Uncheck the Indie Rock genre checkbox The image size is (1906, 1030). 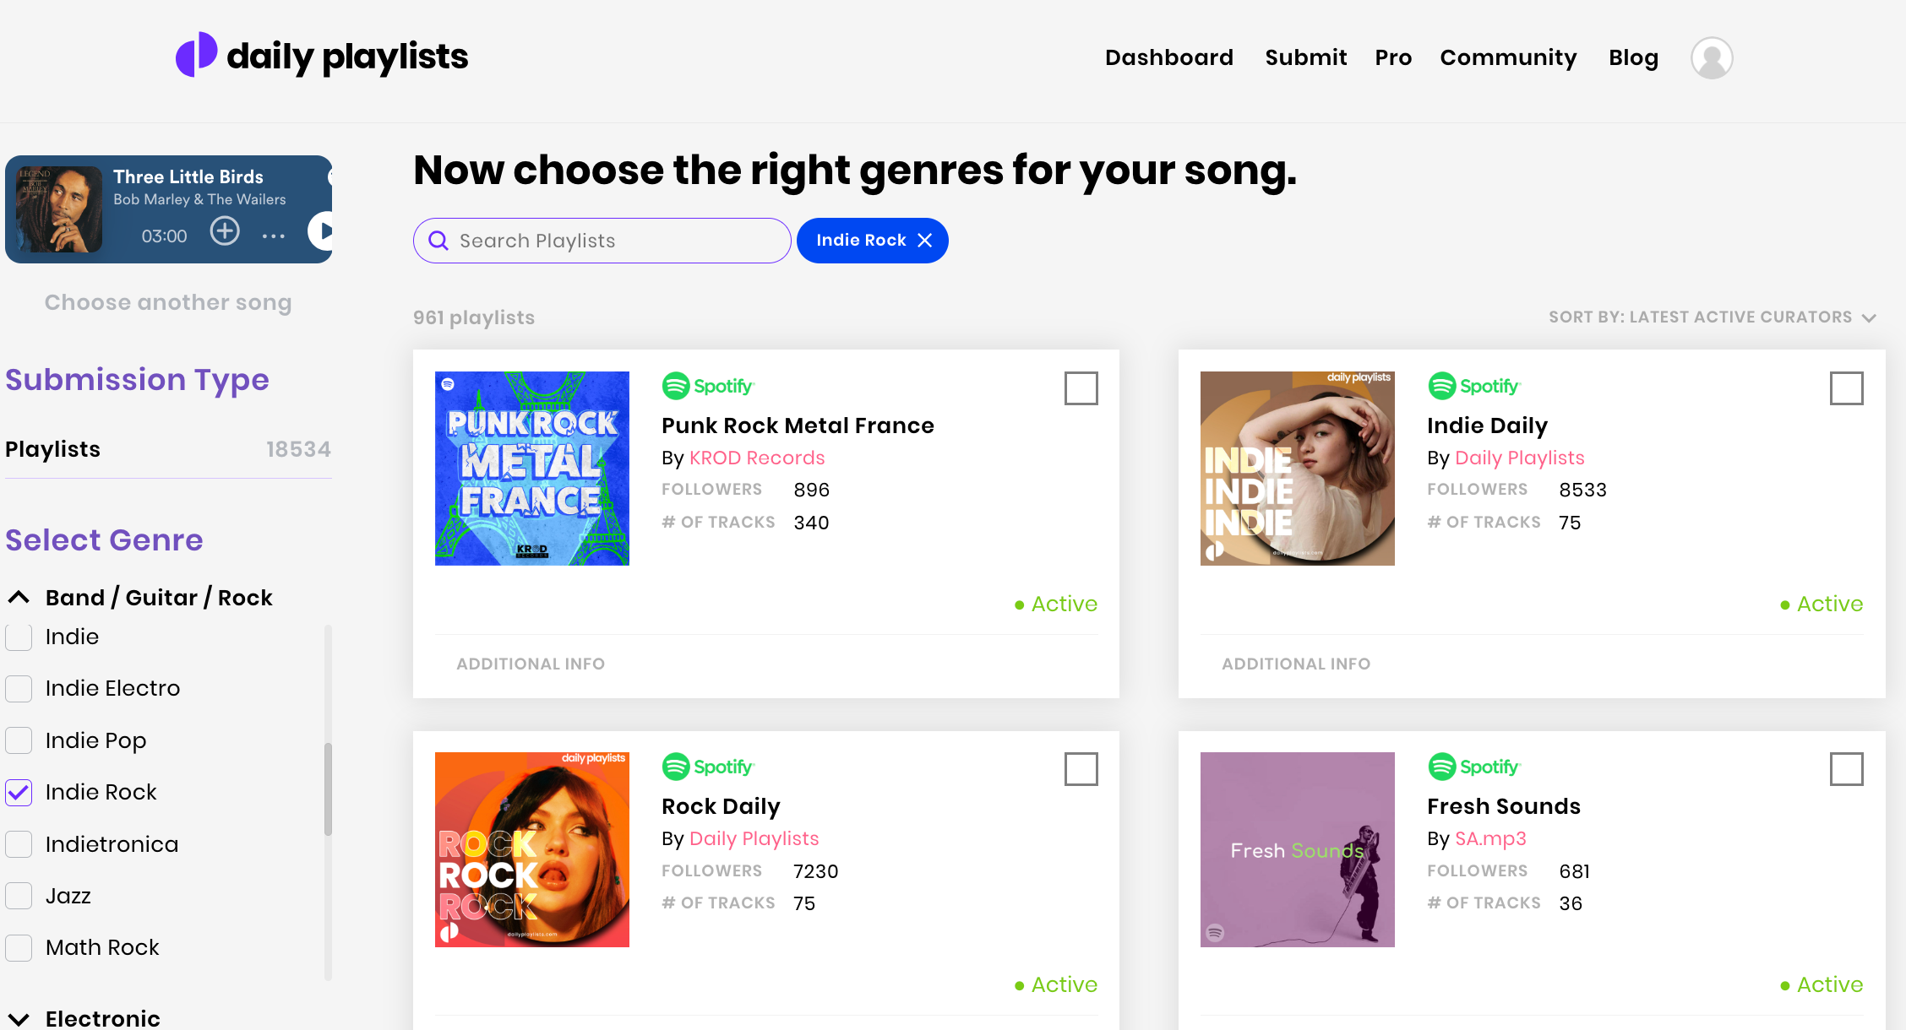pyautogui.click(x=18, y=792)
